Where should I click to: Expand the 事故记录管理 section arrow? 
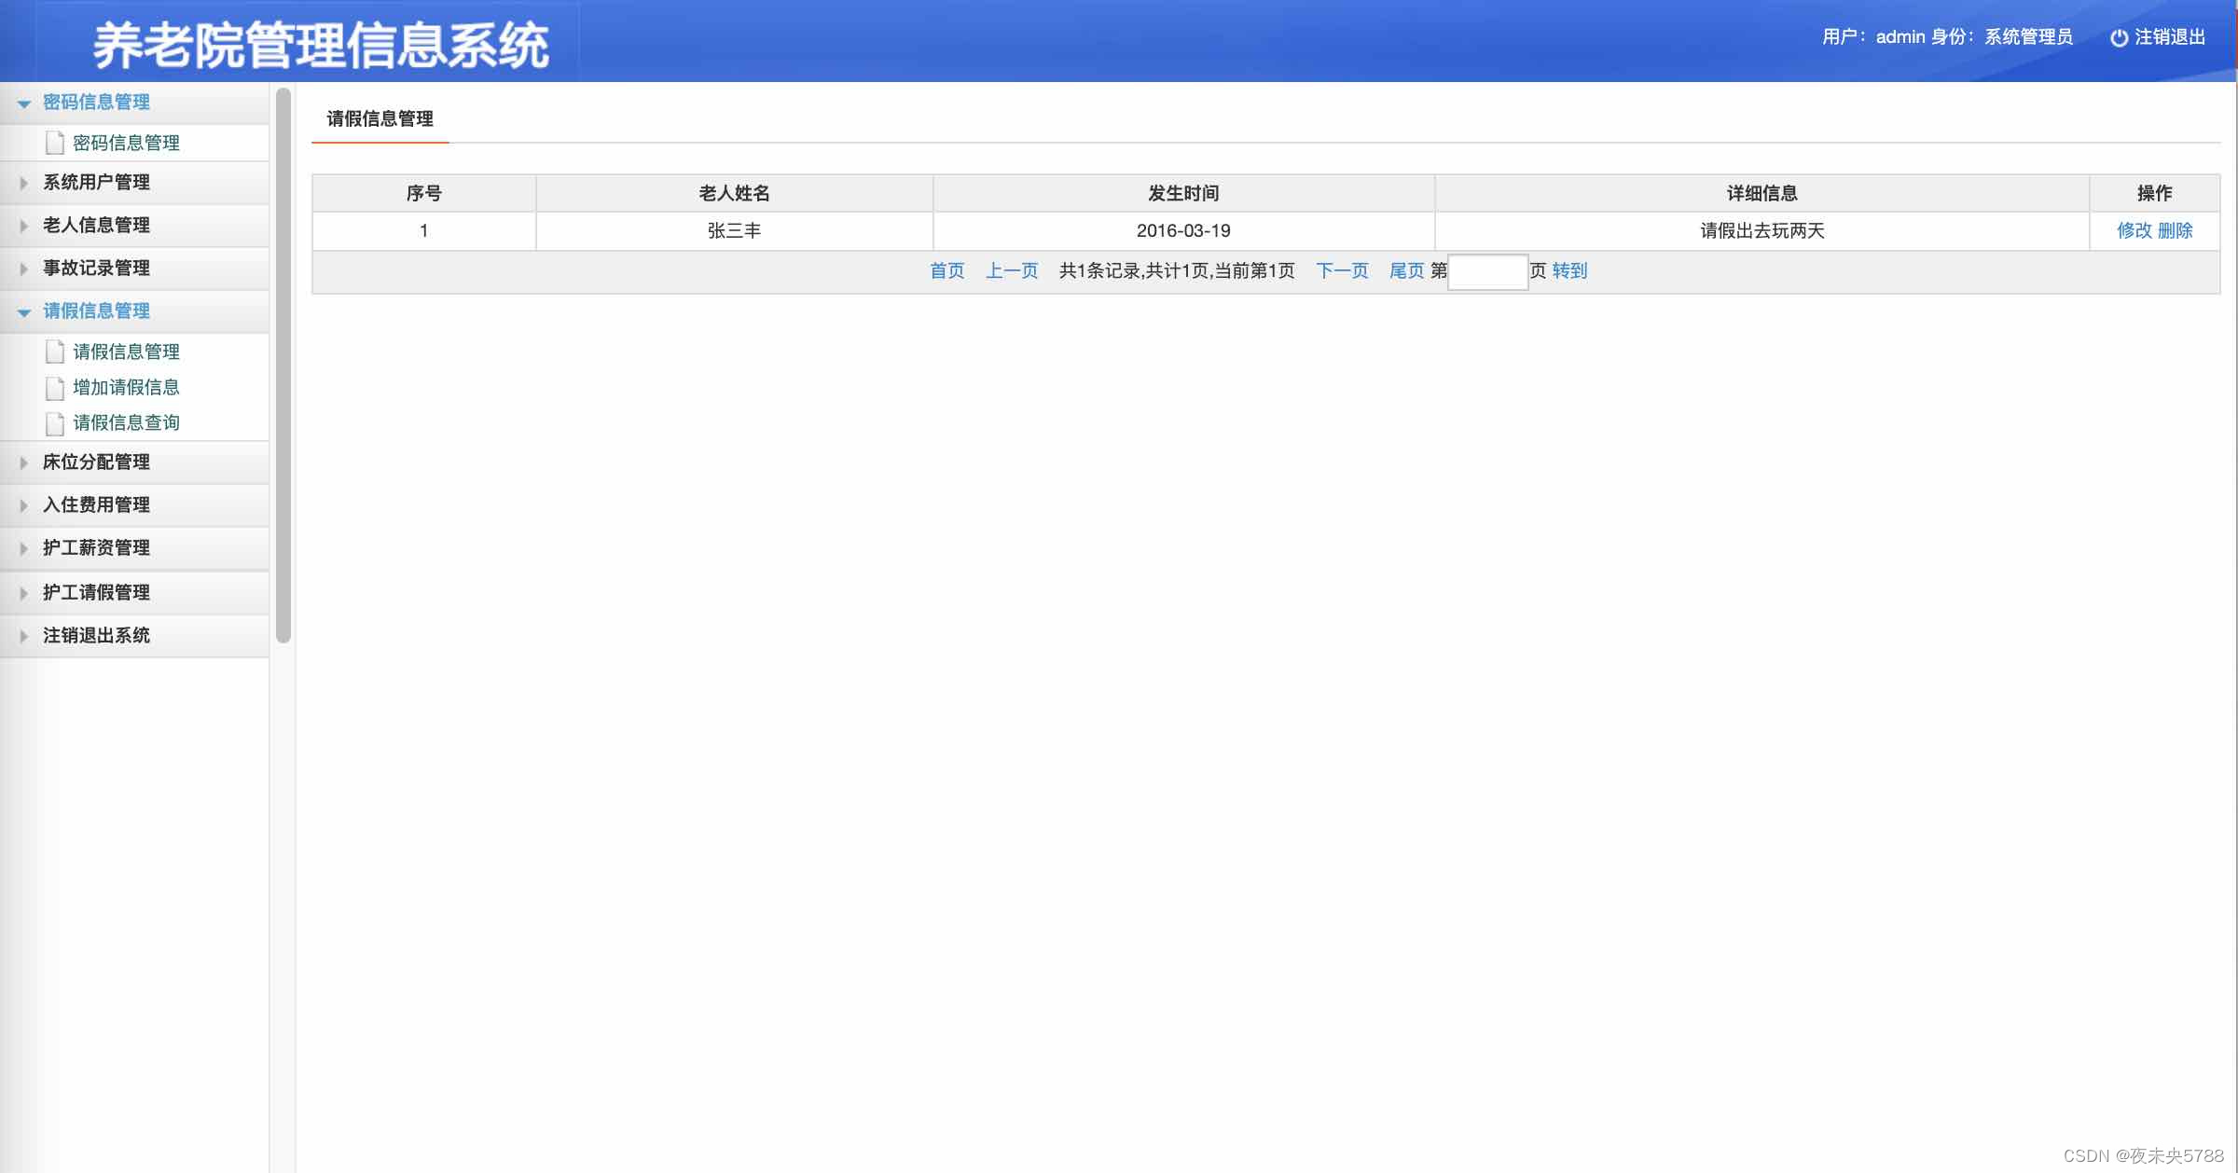point(24,269)
